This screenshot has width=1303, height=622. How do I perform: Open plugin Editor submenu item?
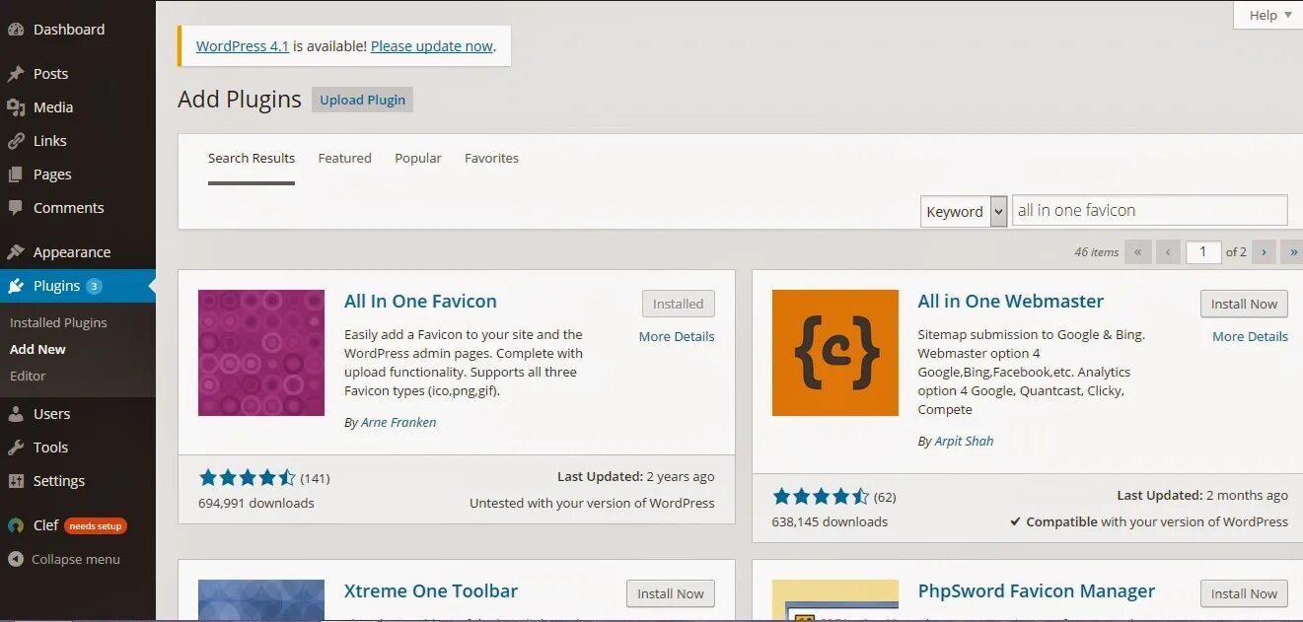[28, 376]
